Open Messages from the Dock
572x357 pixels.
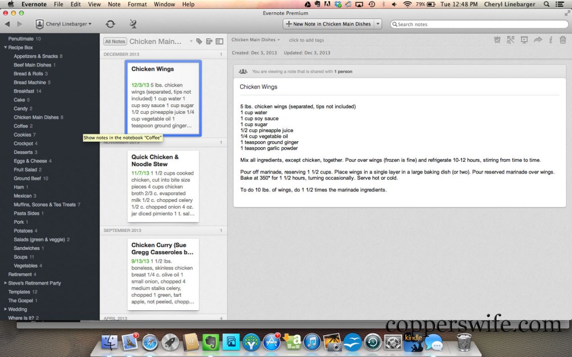pos(433,343)
